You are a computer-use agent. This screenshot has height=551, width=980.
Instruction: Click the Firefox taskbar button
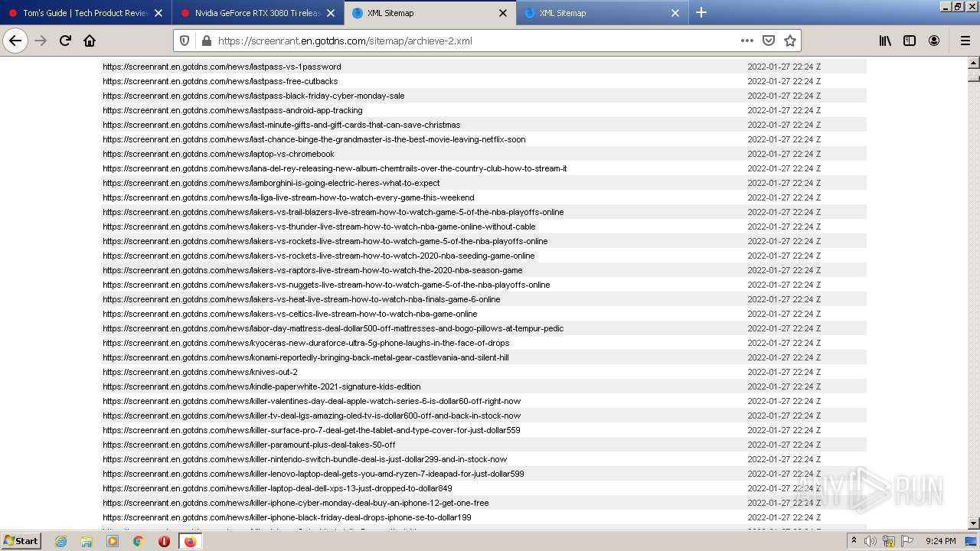(190, 541)
